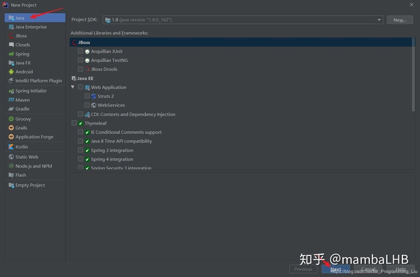This screenshot has width=420, height=277.
Task: Click the Cancel button
Action: pyautogui.click(x=368, y=269)
